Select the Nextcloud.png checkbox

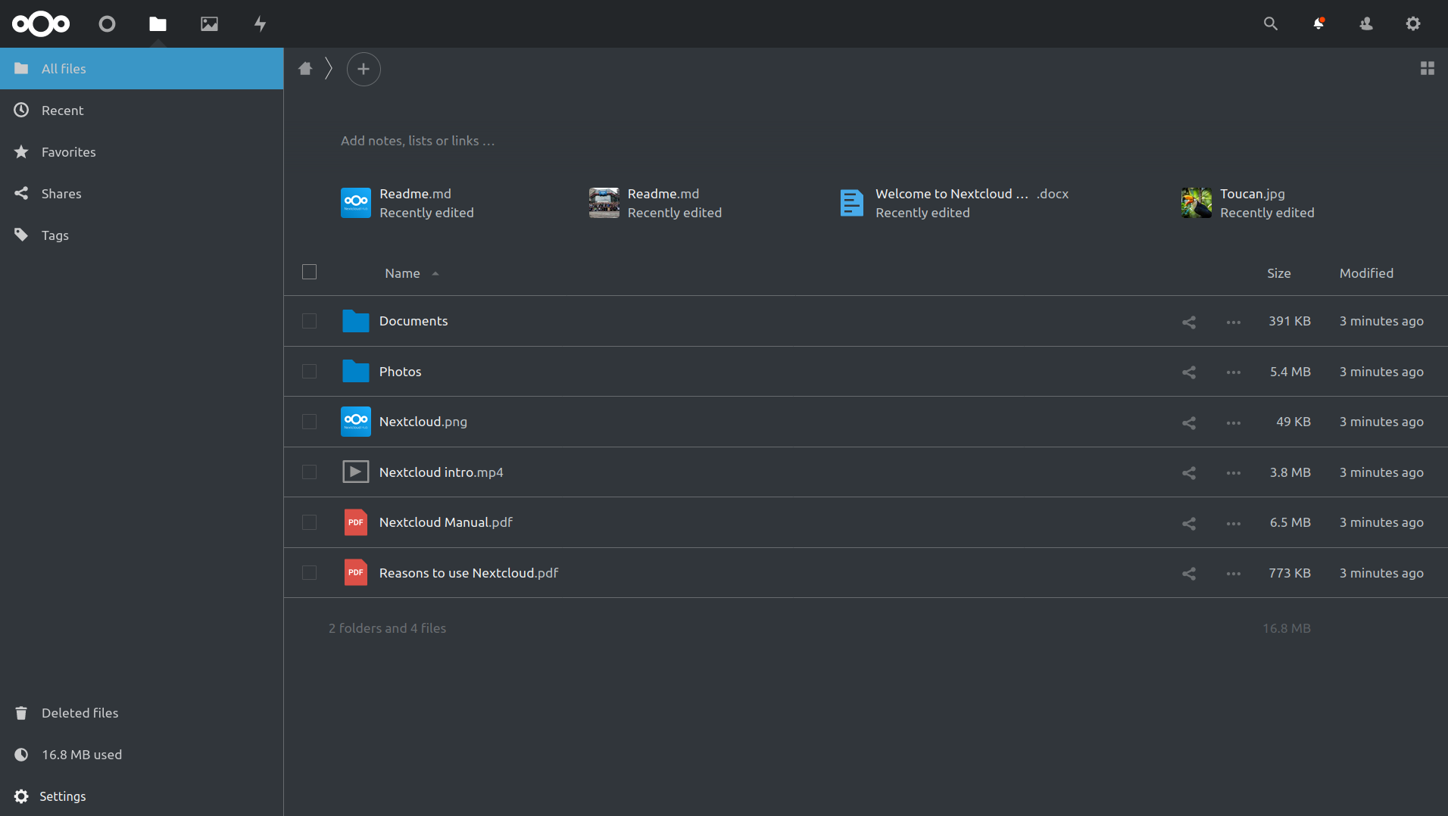(x=309, y=422)
